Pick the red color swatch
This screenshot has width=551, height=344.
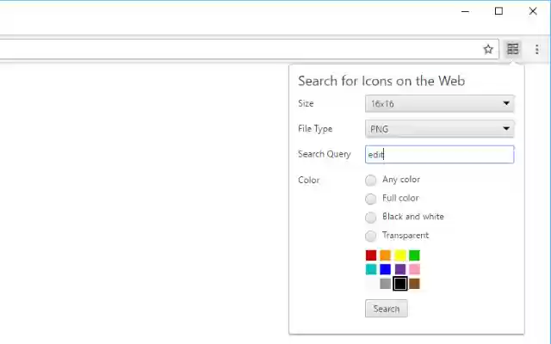point(371,255)
